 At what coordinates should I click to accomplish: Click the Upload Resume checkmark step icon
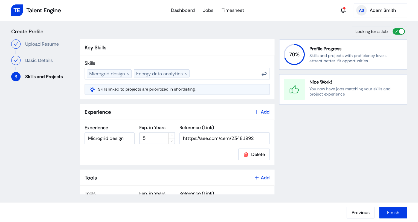point(16,44)
